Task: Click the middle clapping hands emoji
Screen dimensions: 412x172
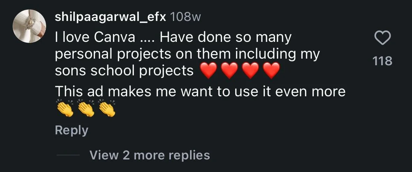Action: 86,108
